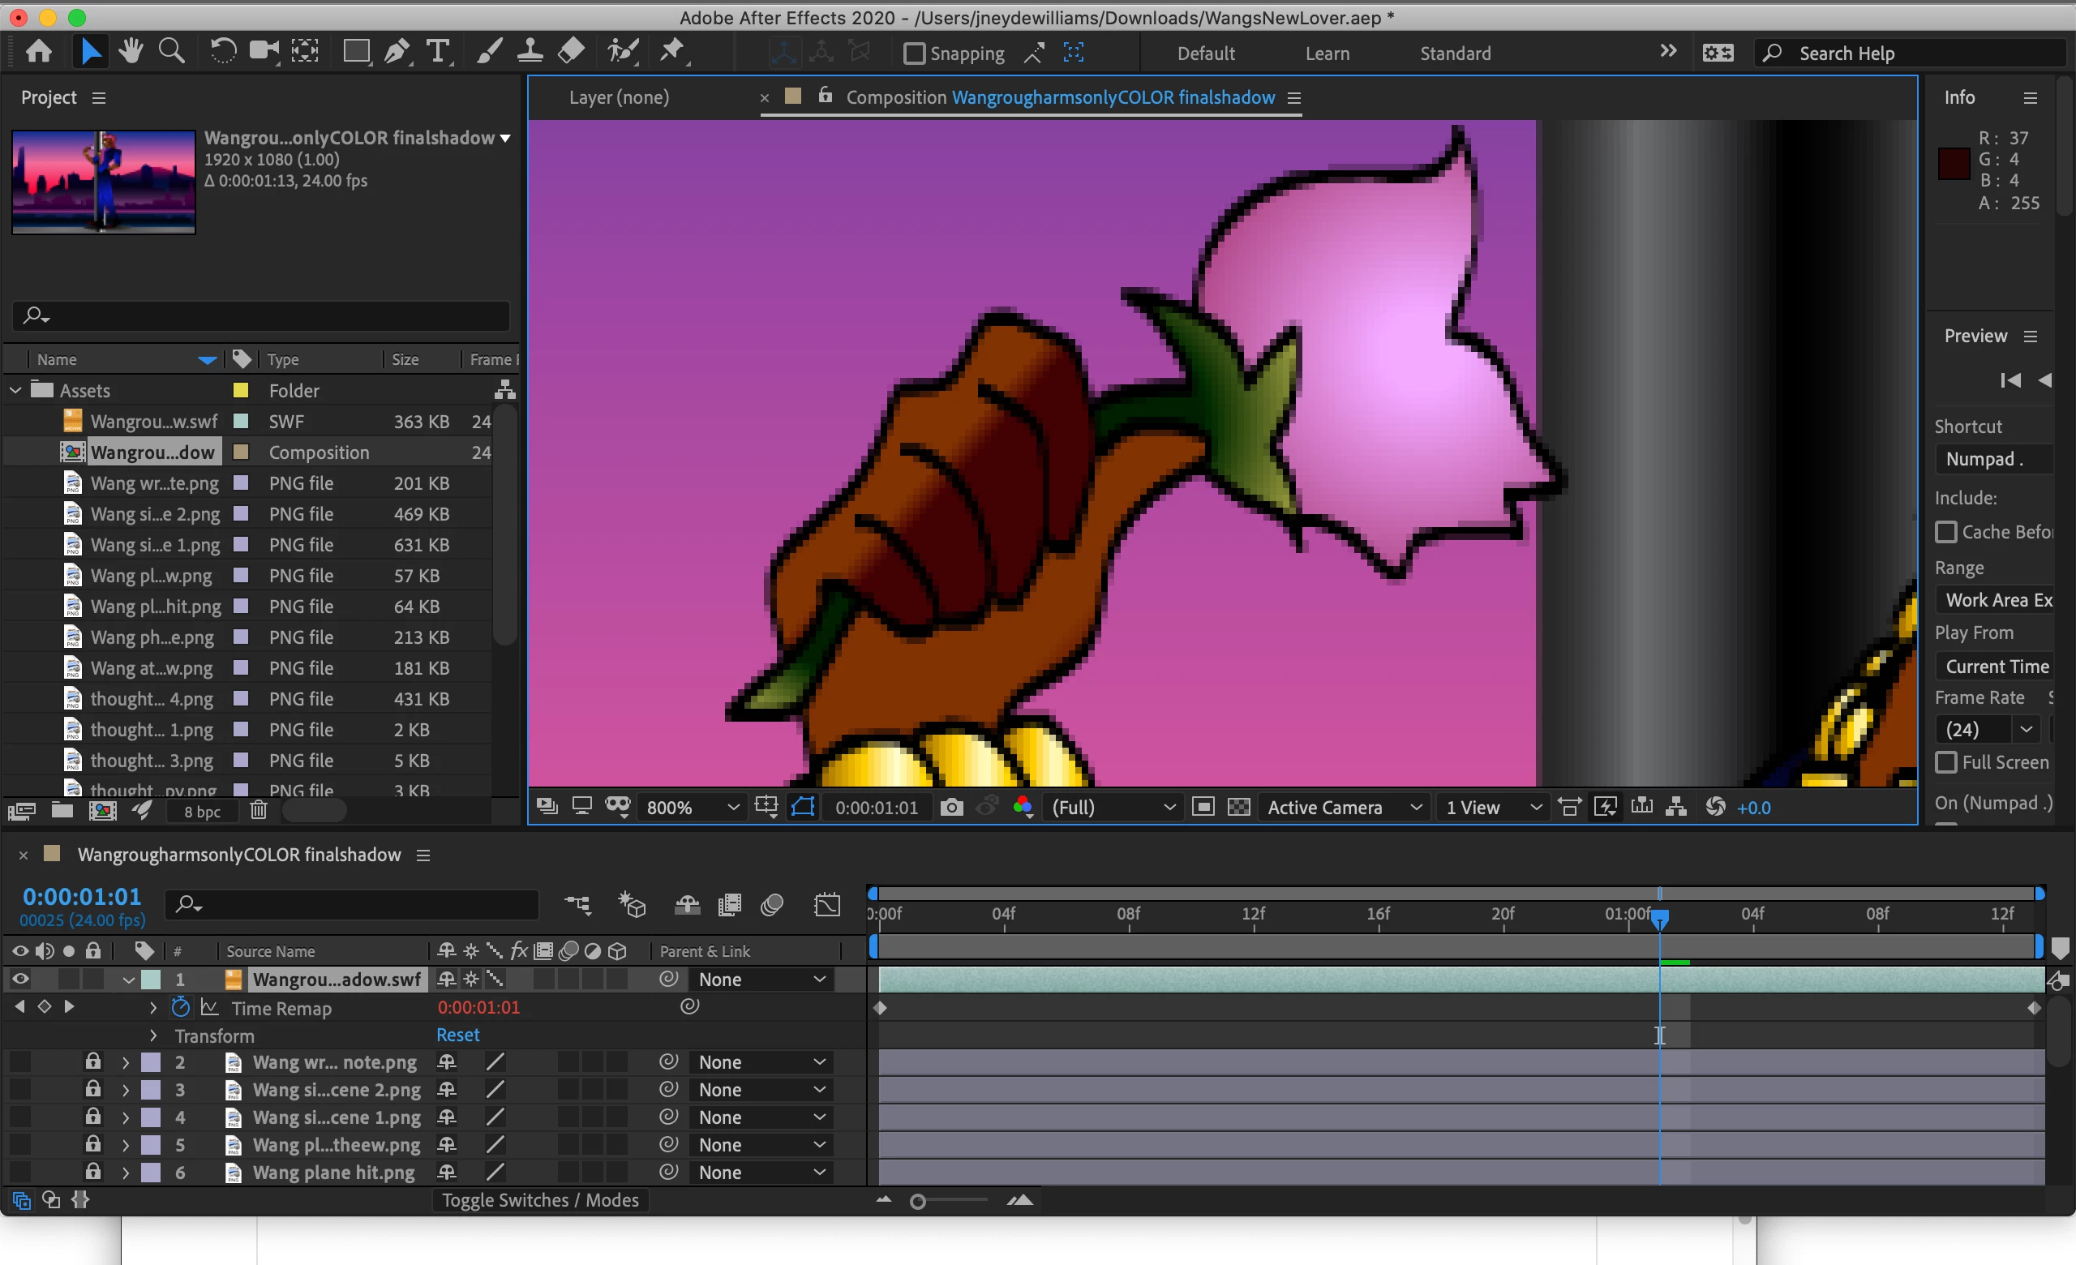The width and height of the screenshot is (2076, 1265).
Task: Toggle the transparency grid button
Action: tap(1238, 807)
